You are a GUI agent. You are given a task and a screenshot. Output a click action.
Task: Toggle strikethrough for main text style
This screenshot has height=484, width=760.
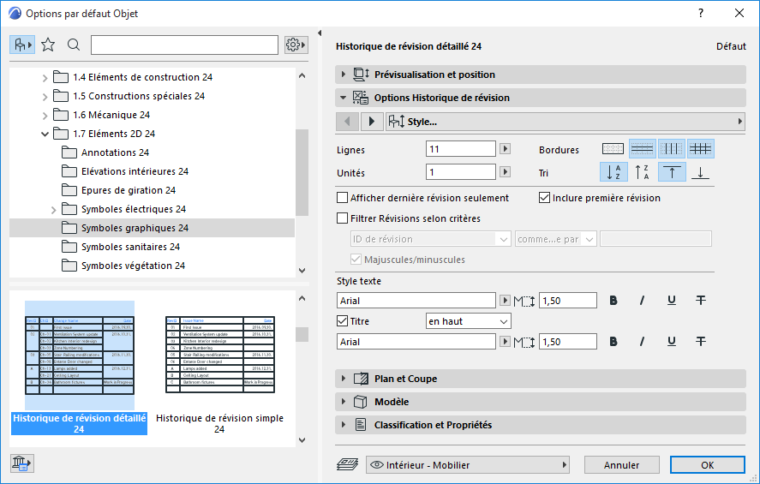click(x=700, y=301)
